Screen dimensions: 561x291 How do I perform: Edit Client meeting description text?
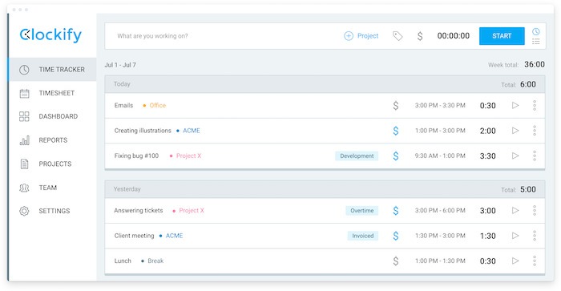[x=134, y=236]
